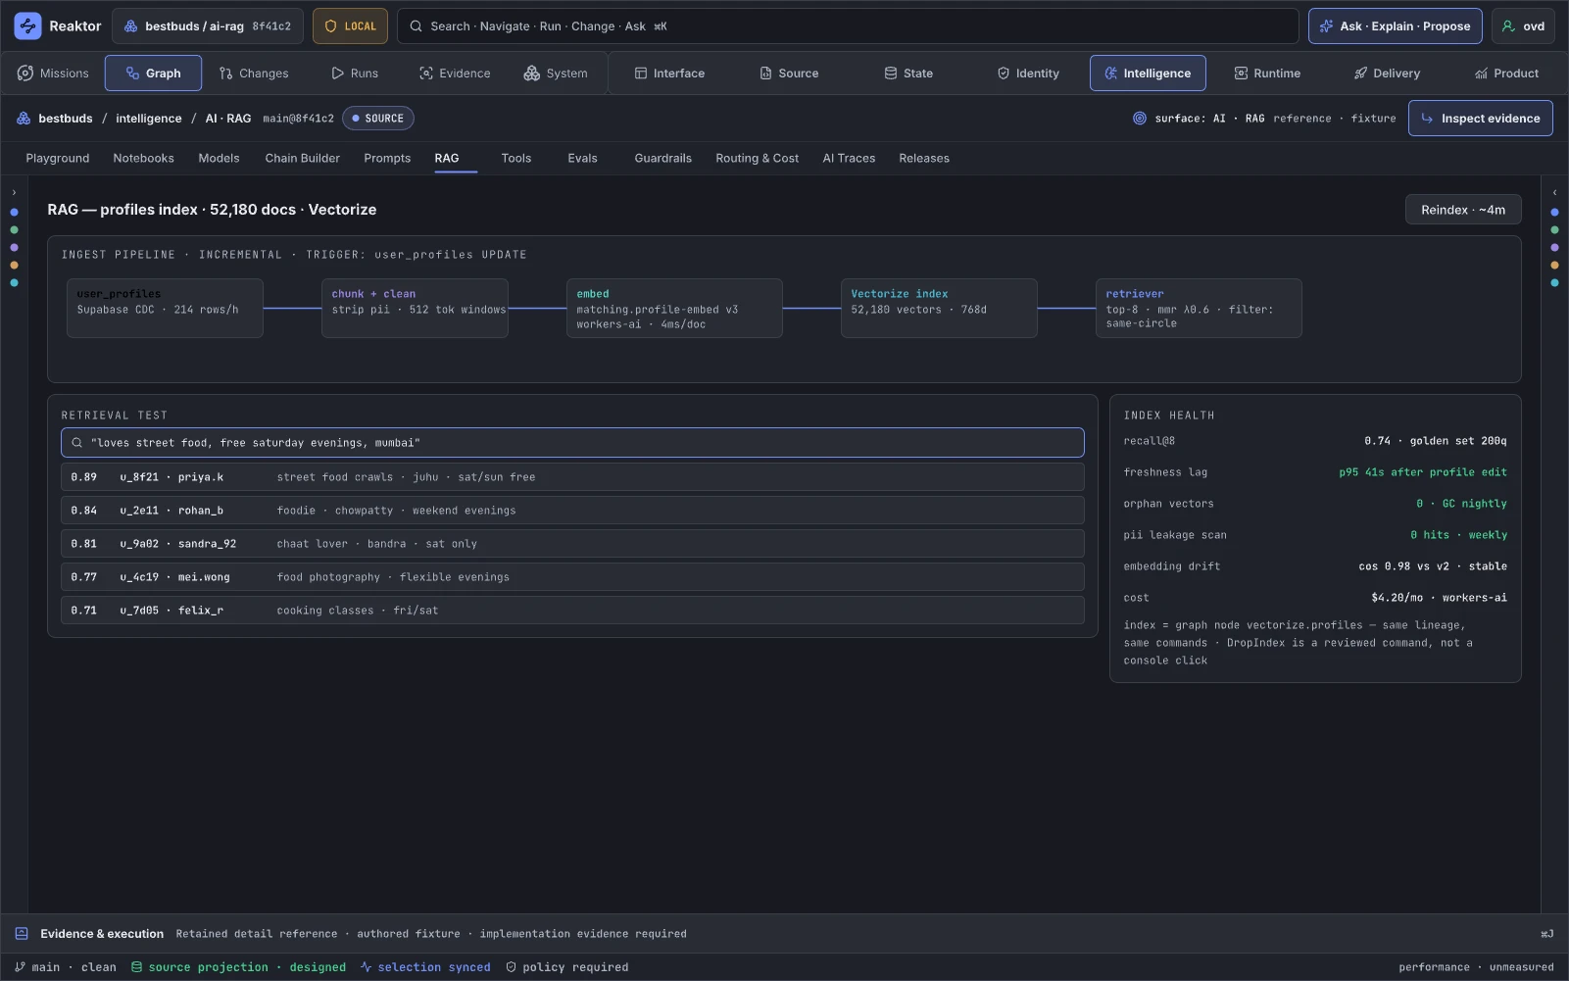The height and width of the screenshot is (981, 1569).
Task: Select the Vectorize index pipeline node
Action: coord(939,308)
